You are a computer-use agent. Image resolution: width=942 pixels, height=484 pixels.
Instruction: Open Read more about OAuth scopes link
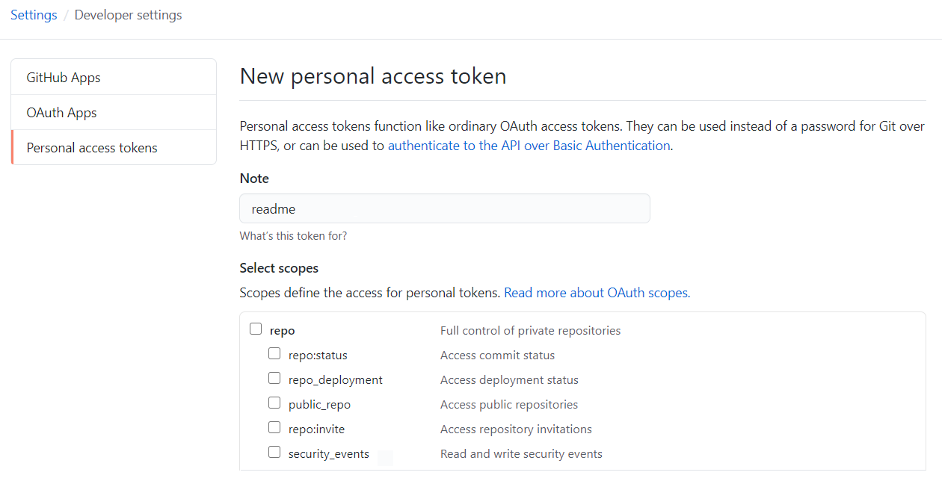pyautogui.click(x=596, y=292)
